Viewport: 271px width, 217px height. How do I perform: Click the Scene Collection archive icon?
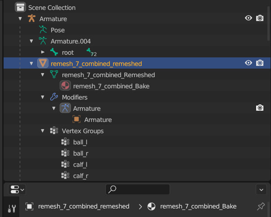20,7
